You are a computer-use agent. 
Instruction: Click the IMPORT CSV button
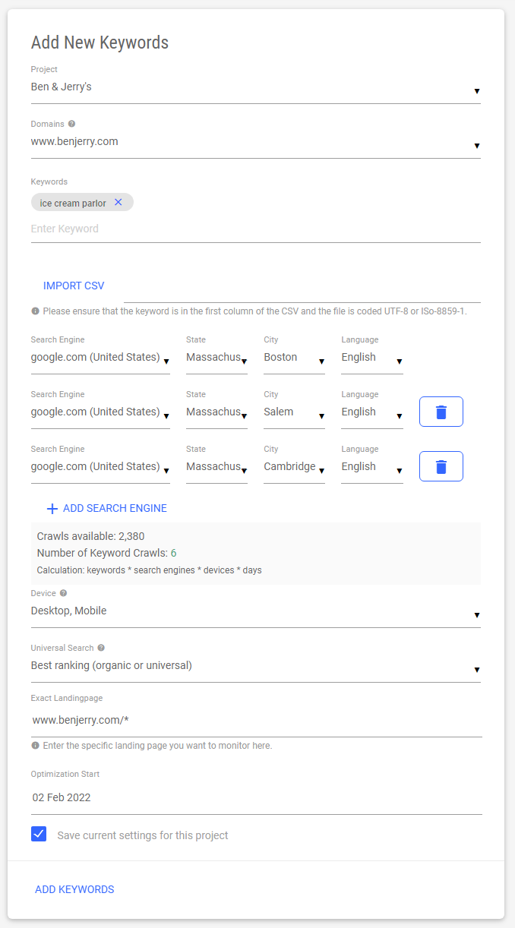point(74,286)
